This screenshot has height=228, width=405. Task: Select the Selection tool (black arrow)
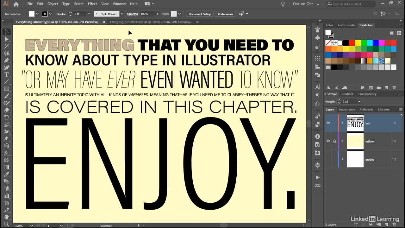(x=6, y=32)
